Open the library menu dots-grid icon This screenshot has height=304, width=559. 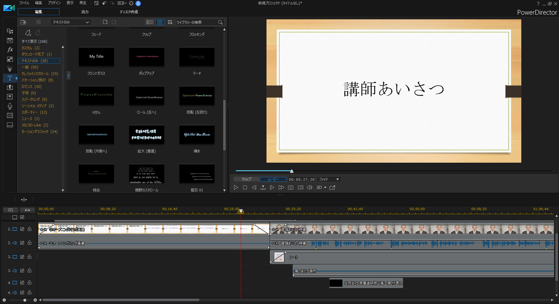point(170,22)
